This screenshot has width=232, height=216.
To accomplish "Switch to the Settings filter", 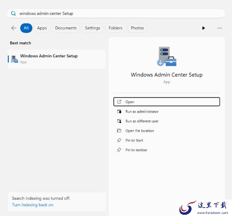I will point(92,28).
